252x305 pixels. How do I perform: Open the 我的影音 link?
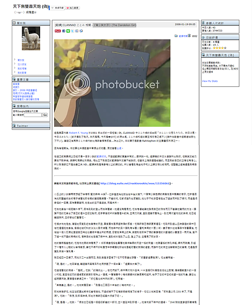click(22, 73)
